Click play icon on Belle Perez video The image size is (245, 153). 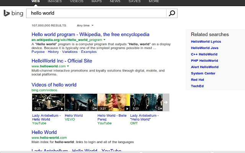127,109
